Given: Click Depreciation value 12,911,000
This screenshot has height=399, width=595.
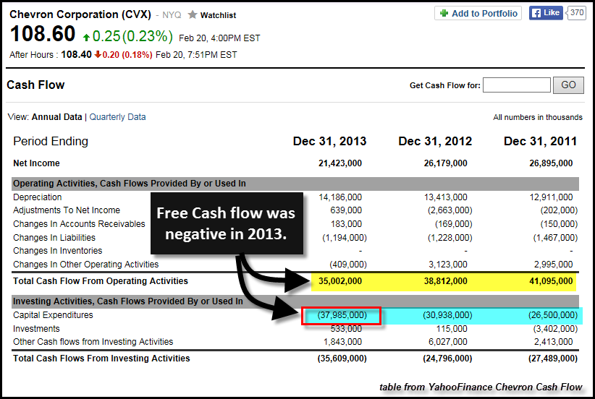Looking at the screenshot, I should coord(551,197).
